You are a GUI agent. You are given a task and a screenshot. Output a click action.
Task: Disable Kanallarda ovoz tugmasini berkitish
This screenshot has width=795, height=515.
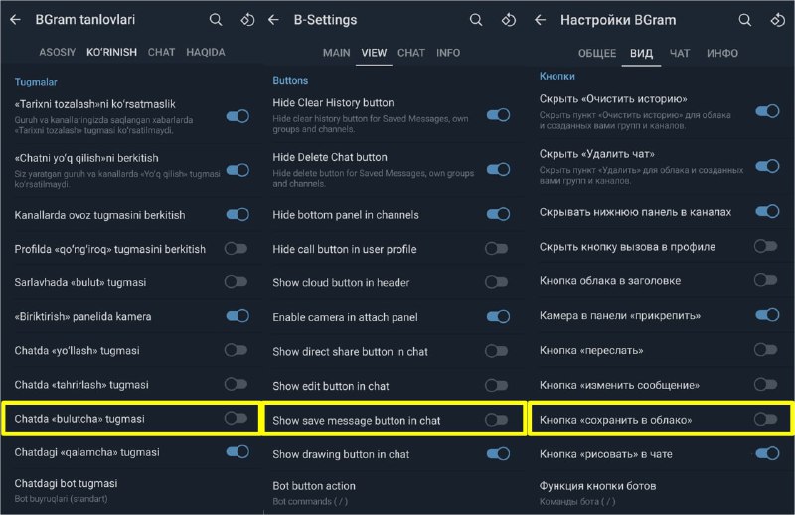(x=238, y=214)
